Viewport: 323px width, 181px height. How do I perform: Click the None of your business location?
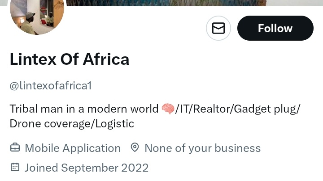pyautogui.click(x=202, y=148)
